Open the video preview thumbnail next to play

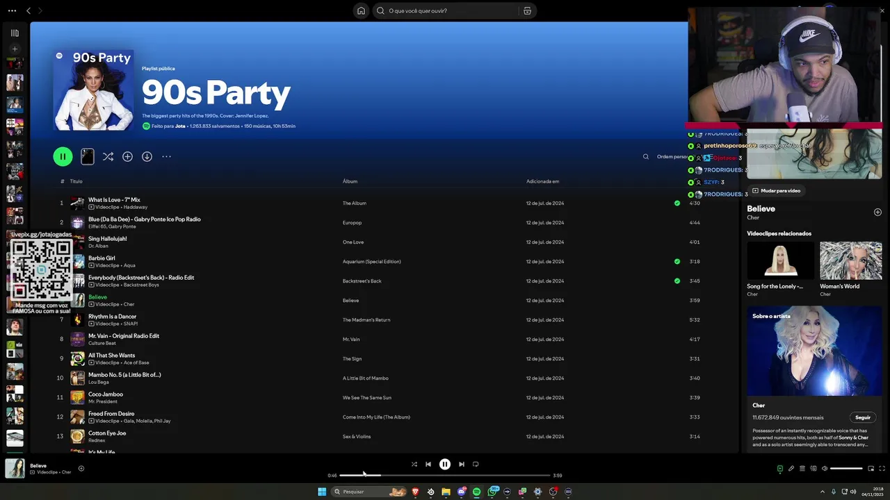87,156
